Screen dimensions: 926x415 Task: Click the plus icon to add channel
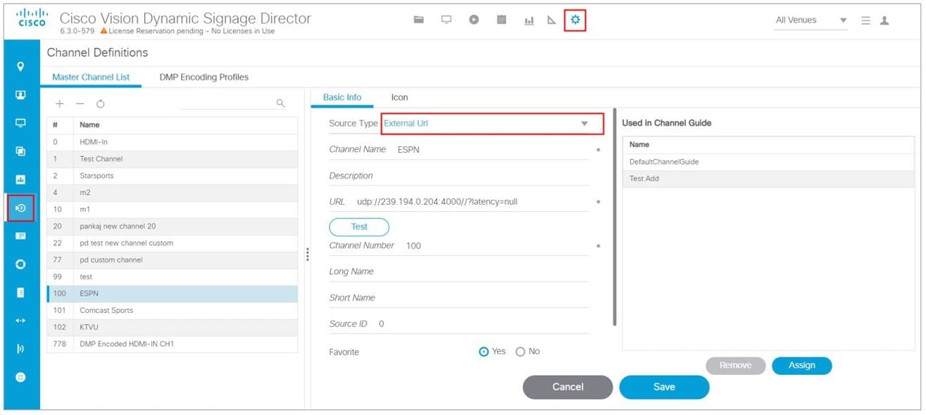(60, 103)
